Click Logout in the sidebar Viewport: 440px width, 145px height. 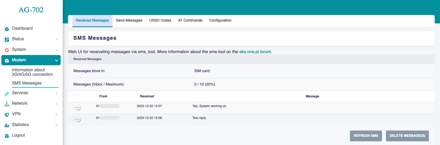18,135
